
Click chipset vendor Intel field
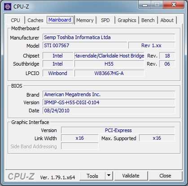click(x=58, y=56)
